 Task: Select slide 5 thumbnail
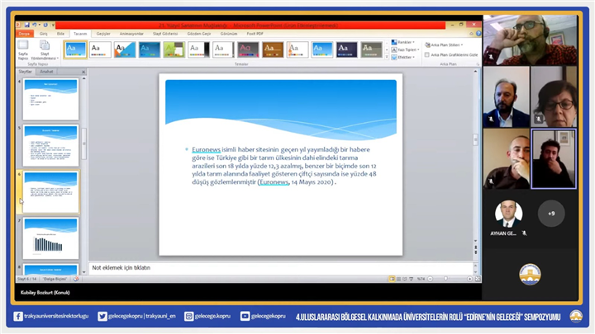50,146
